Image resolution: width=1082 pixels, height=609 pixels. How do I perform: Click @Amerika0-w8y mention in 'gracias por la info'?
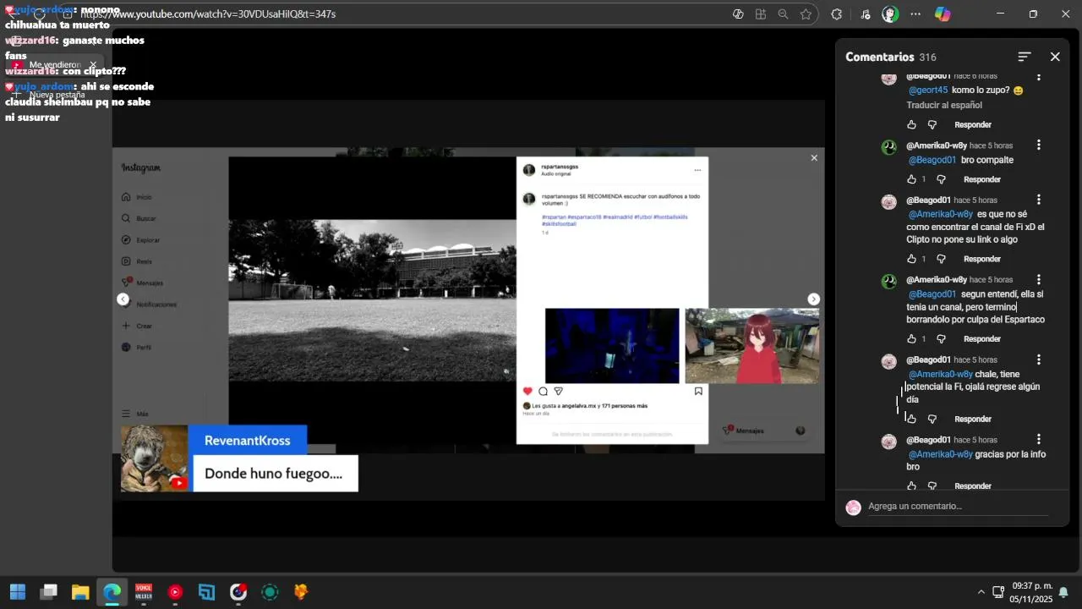(940, 454)
